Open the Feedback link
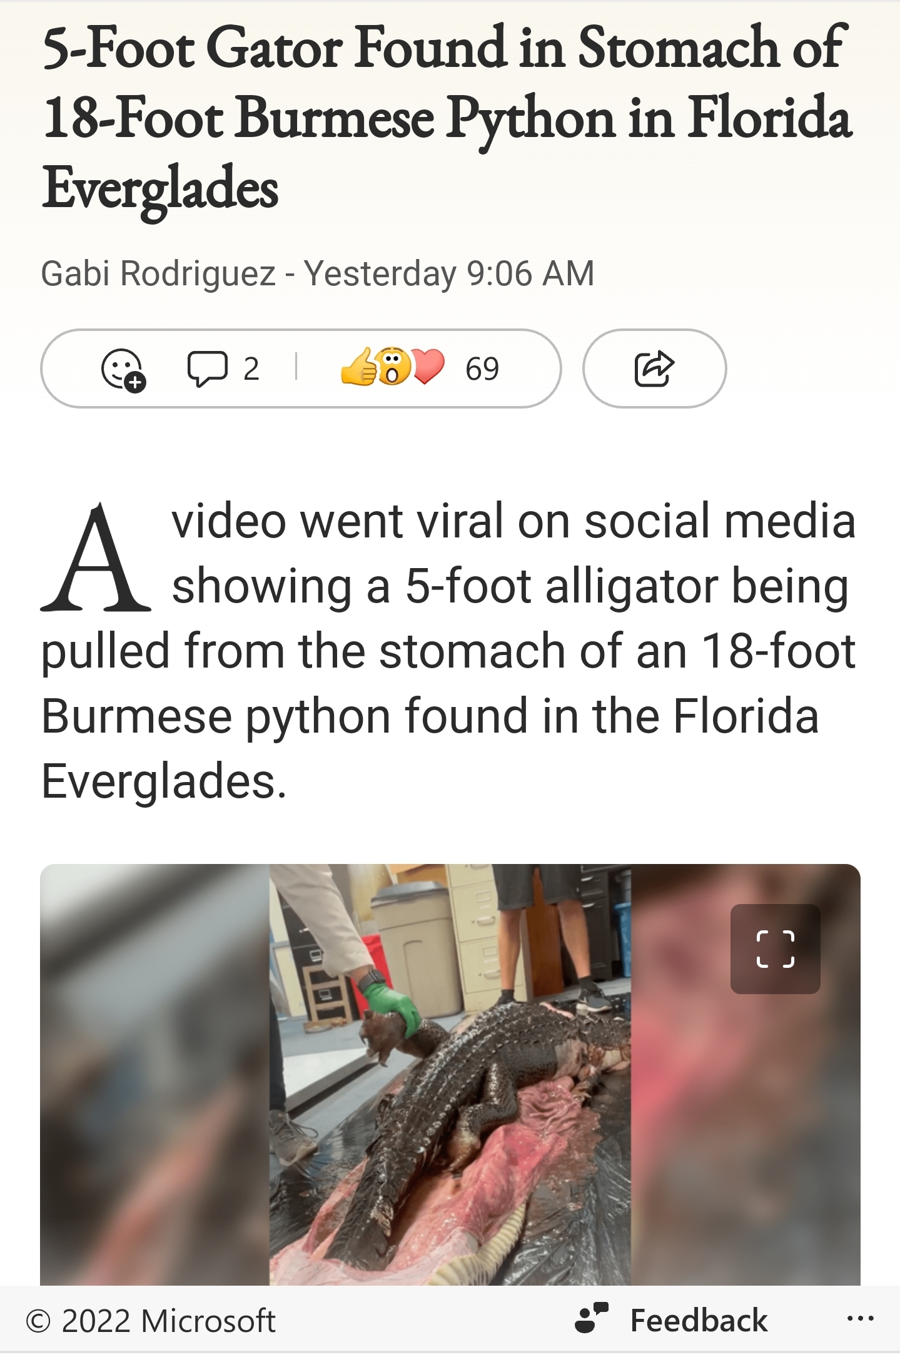Image resolution: width=900 pixels, height=1357 pixels. click(699, 1321)
